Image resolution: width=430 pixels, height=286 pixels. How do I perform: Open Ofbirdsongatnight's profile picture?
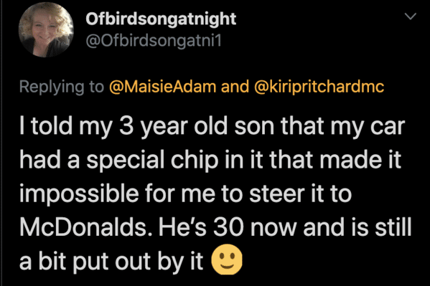[46, 30]
